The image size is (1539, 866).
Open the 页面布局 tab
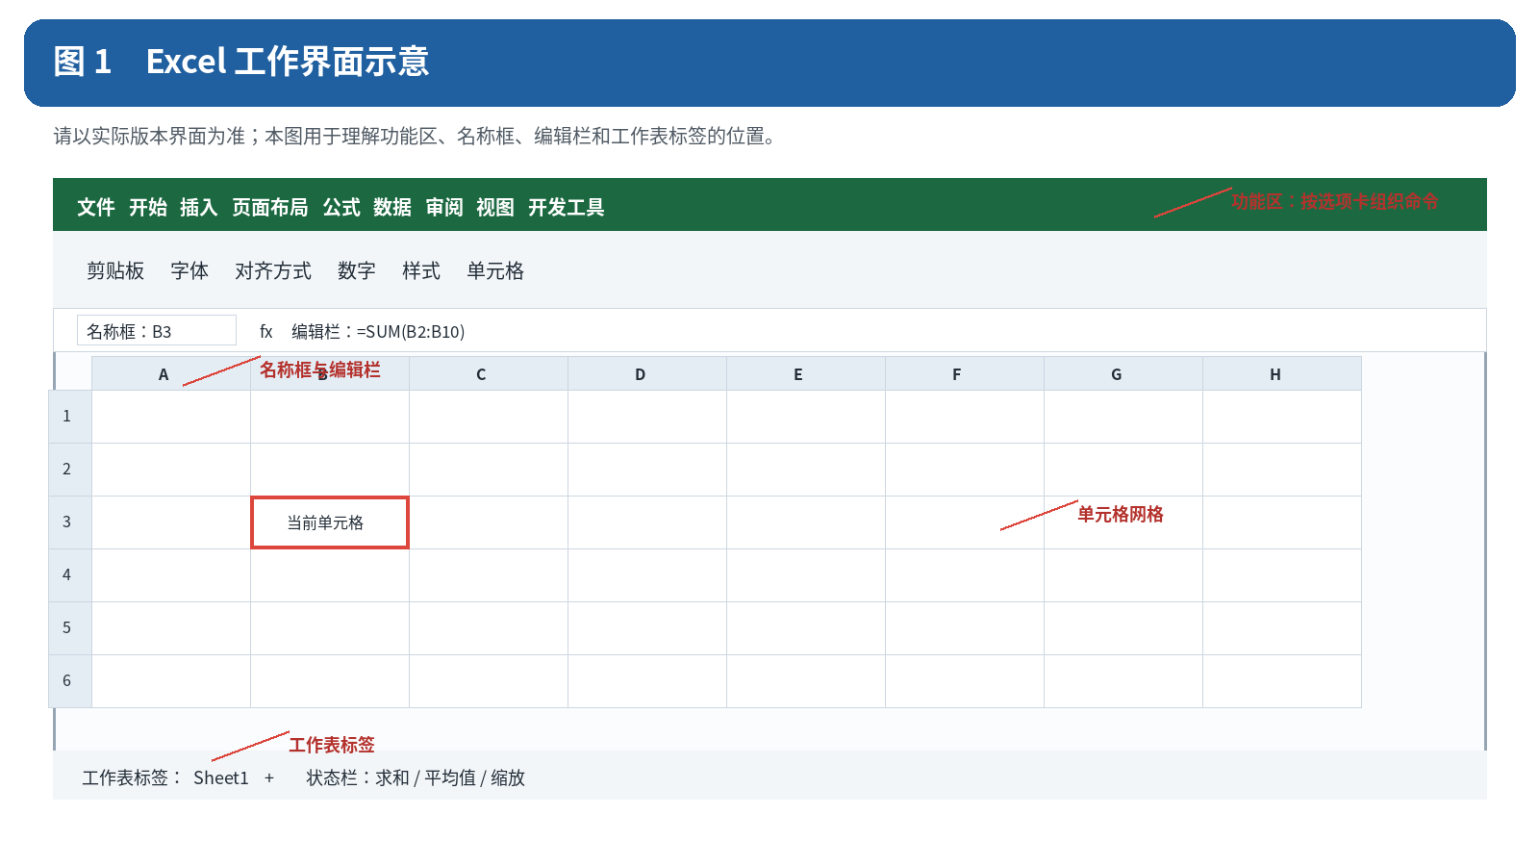(270, 208)
